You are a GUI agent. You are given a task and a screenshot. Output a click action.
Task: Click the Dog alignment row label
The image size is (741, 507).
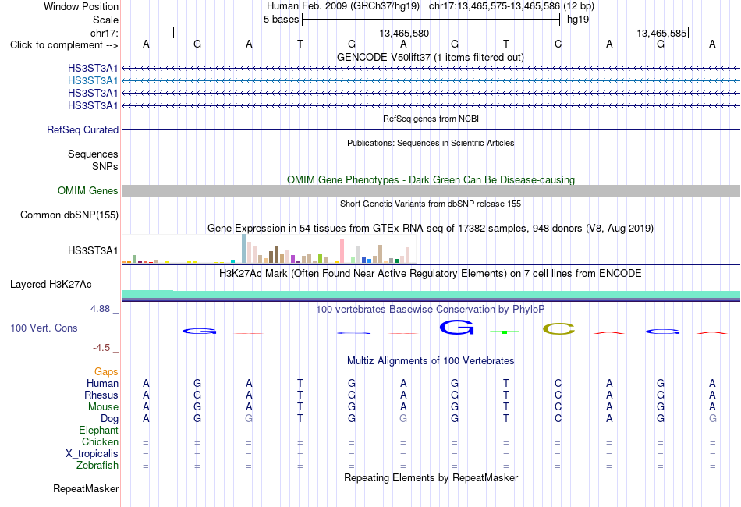click(x=109, y=419)
